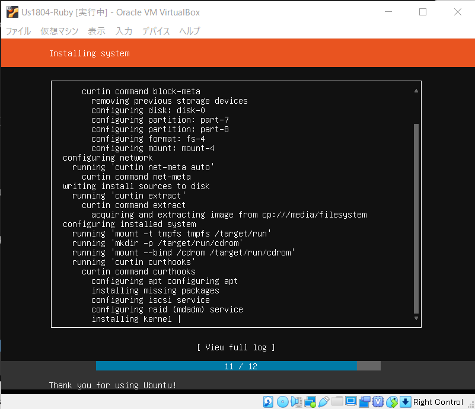Click the mouse integration status icon
Viewport: 475px width, 409px height.
pos(392,402)
